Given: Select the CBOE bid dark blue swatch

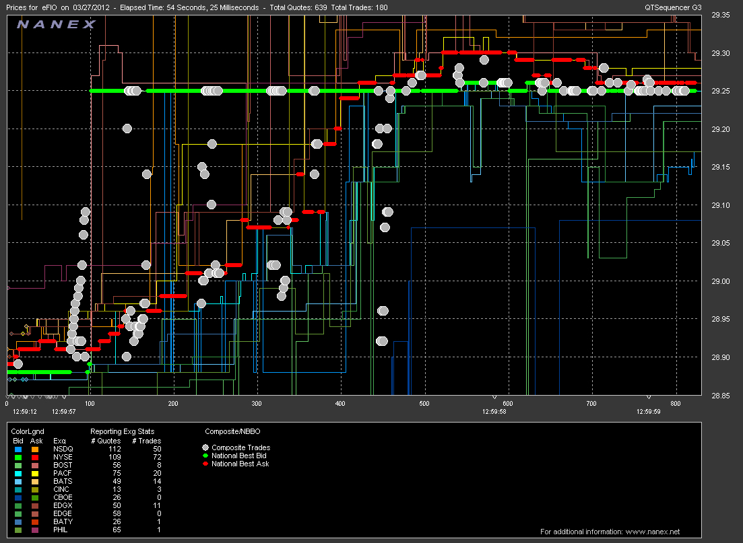Looking at the screenshot, I should point(18,497).
